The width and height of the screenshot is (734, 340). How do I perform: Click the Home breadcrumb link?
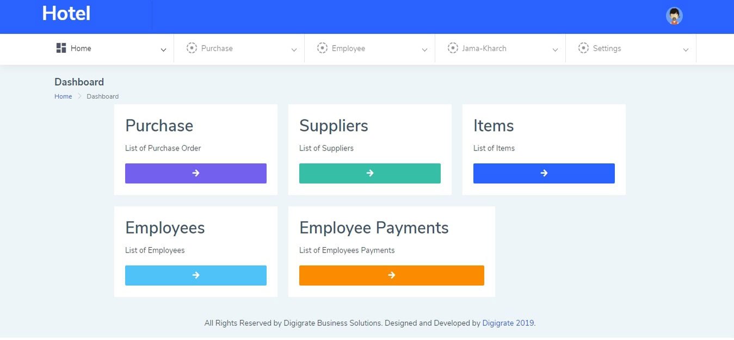click(x=63, y=96)
